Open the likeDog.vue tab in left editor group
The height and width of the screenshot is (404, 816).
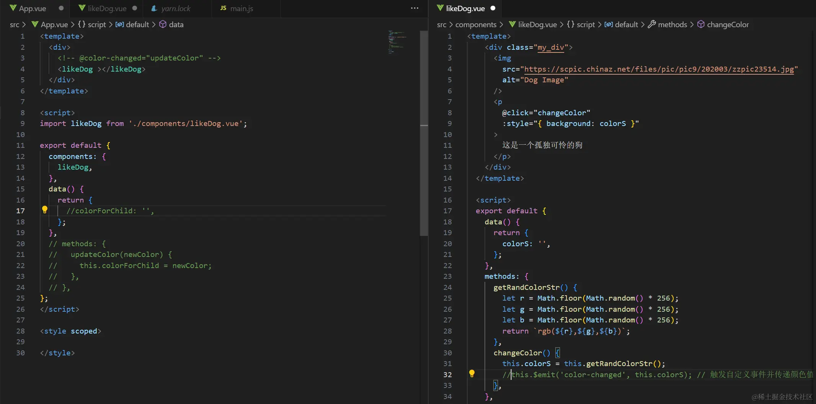pos(107,8)
